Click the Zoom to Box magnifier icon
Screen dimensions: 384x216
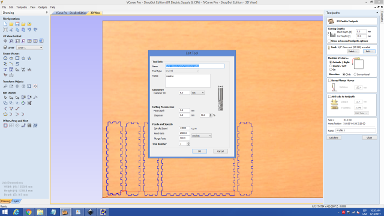[11, 41]
